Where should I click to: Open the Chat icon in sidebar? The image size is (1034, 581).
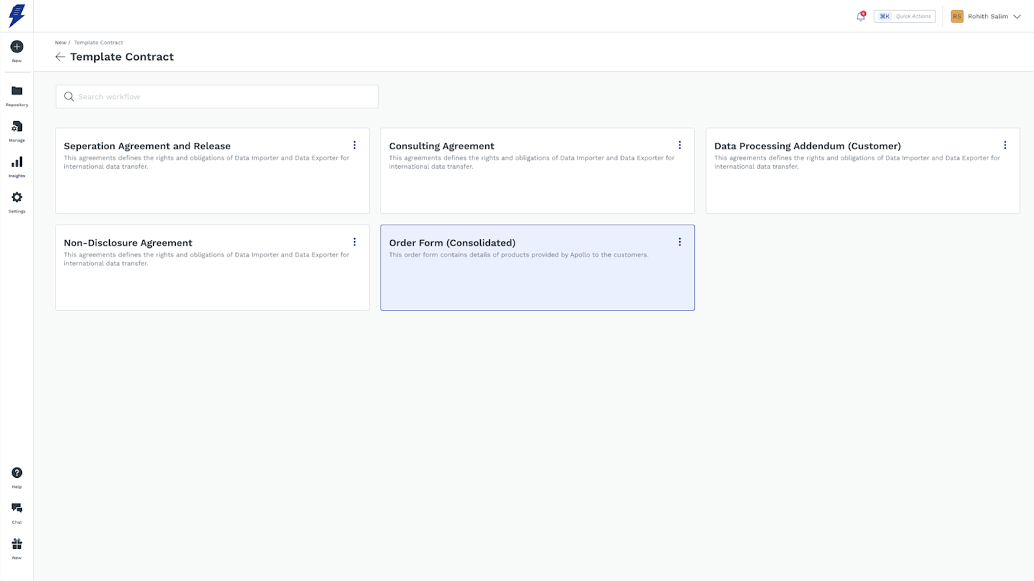coord(17,508)
